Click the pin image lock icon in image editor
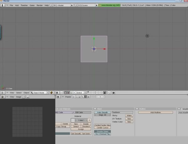This screenshot has height=144, width=188. tap(28, 97)
